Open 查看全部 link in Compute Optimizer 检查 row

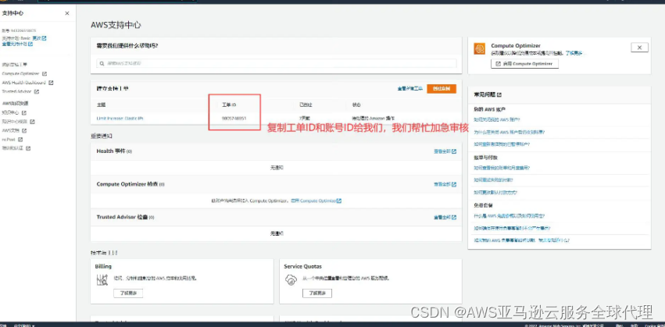[x=445, y=184]
